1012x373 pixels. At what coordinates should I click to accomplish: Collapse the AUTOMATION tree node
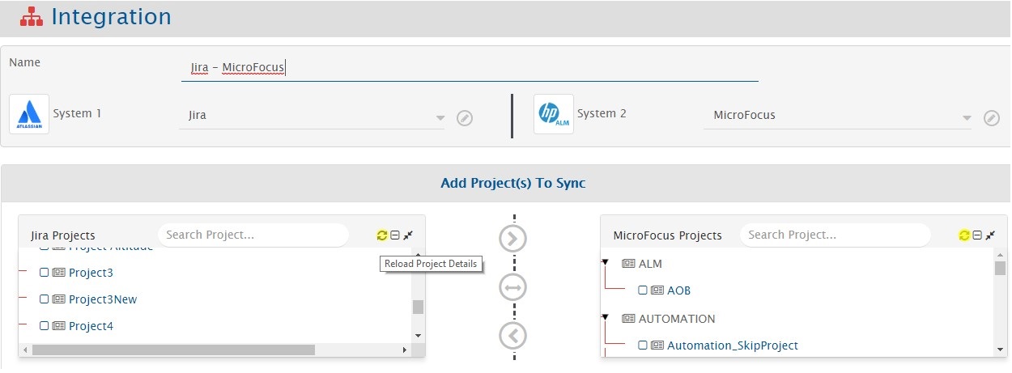point(605,318)
